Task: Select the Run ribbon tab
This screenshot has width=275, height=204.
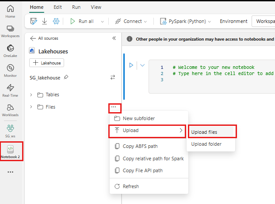Action: [76, 7]
